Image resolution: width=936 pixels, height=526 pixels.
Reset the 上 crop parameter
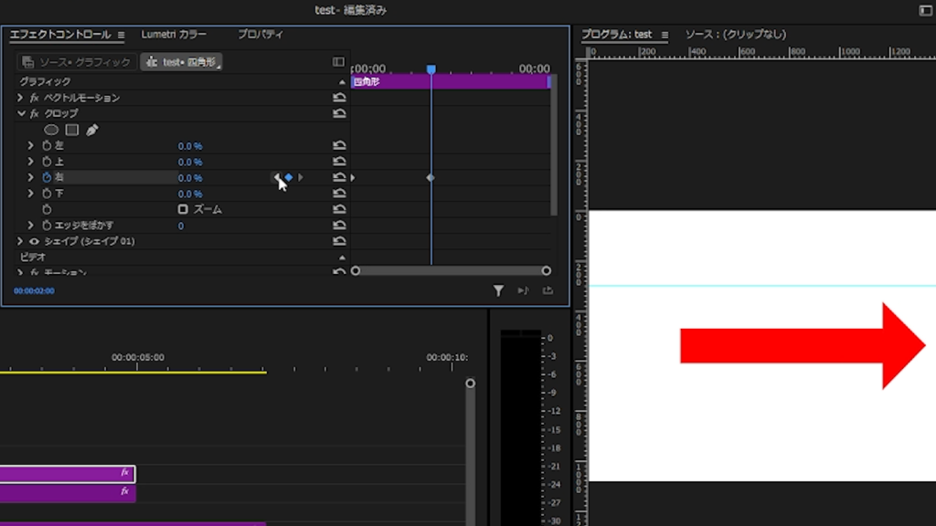pos(339,162)
